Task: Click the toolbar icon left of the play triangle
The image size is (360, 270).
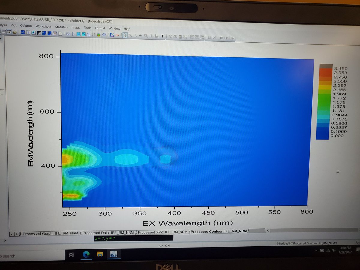Action: point(68,34)
